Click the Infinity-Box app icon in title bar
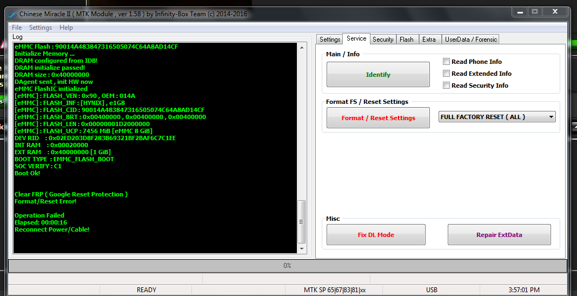This screenshot has width=577, height=296. (12, 15)
